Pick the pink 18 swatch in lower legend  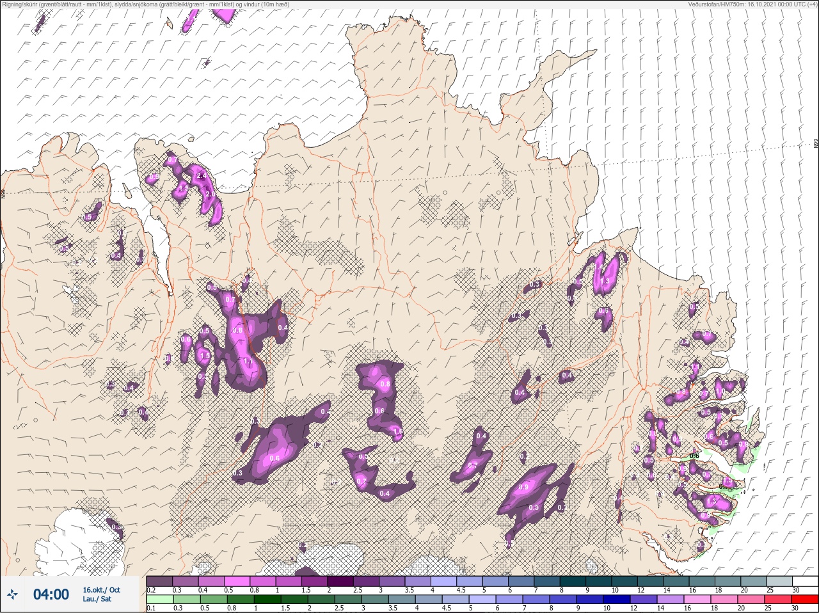click(724, 600)
